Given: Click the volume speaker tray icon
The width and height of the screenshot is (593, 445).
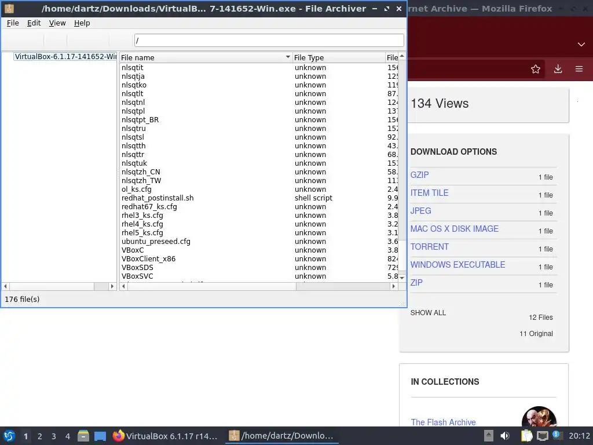Looking at the screenshot, I should (x=505, y=436).
